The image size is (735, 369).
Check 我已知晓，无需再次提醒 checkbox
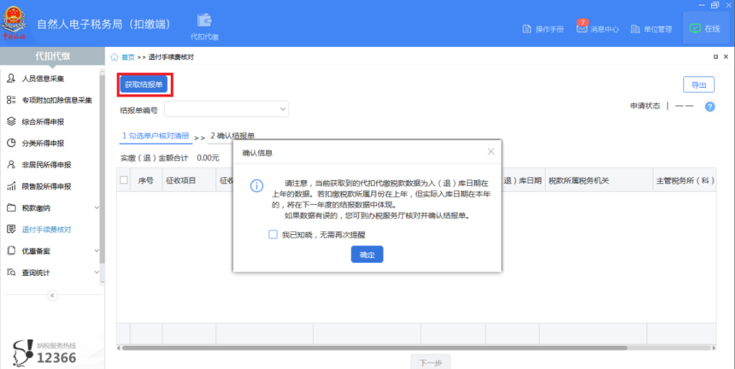(273, 233)
